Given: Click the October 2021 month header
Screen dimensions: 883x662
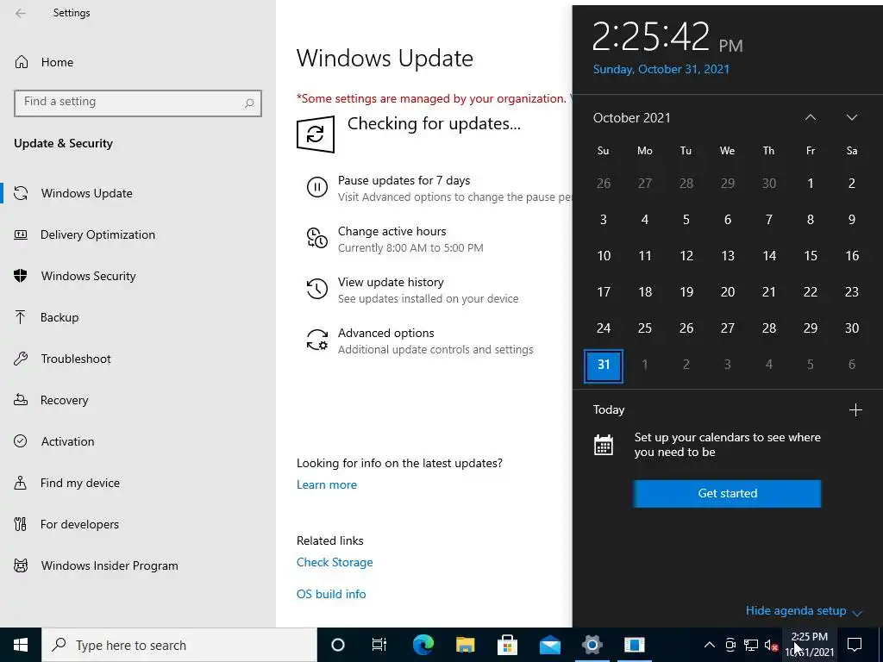Looking at the screenshot, I should 632,117.
